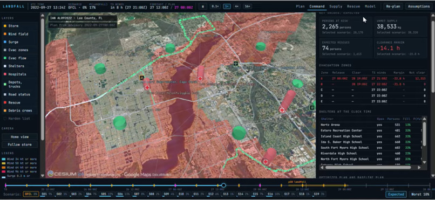Select scenario S19
Image resolution: width=435 pixels, height=200 pixels.
318,195
